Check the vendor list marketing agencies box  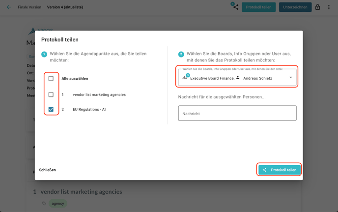coord(51,94)
